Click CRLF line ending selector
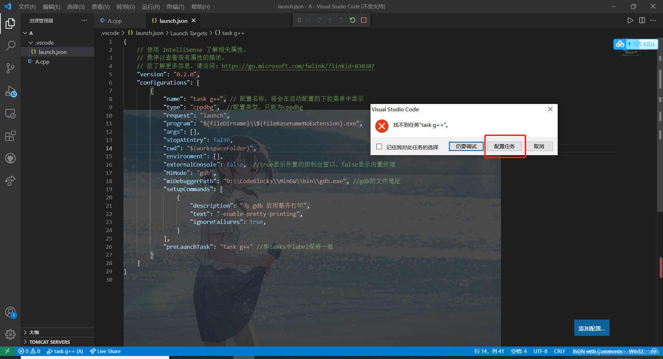Image resolution: width=663 pixels, height=359 pixels. click(560, 351)
